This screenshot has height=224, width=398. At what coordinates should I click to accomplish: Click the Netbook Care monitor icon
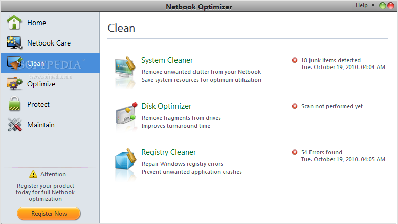14,42
